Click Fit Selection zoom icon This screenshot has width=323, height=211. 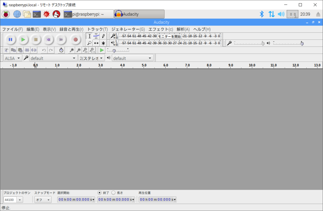click(x=85, y=50)
